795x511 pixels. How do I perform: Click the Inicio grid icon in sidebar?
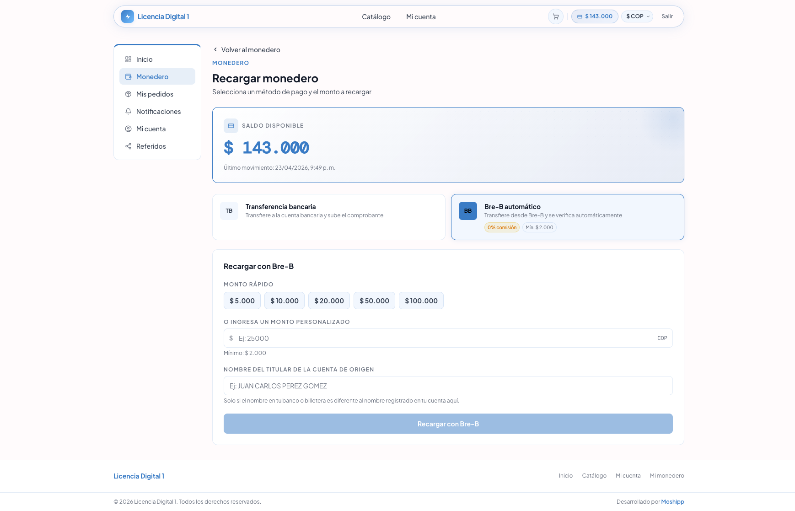click(128, 59)
